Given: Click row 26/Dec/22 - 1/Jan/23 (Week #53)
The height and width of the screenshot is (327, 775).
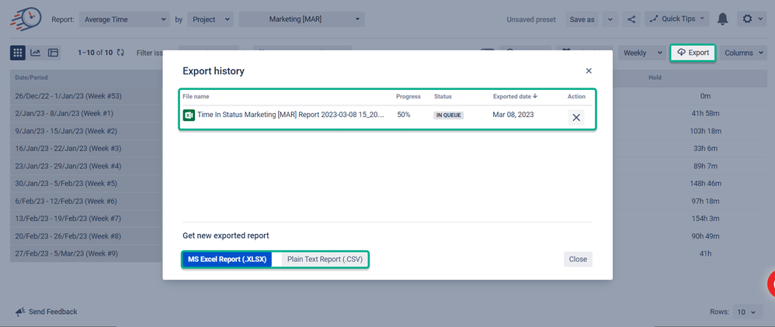Looking at the screenshot, I should [68, 96].
